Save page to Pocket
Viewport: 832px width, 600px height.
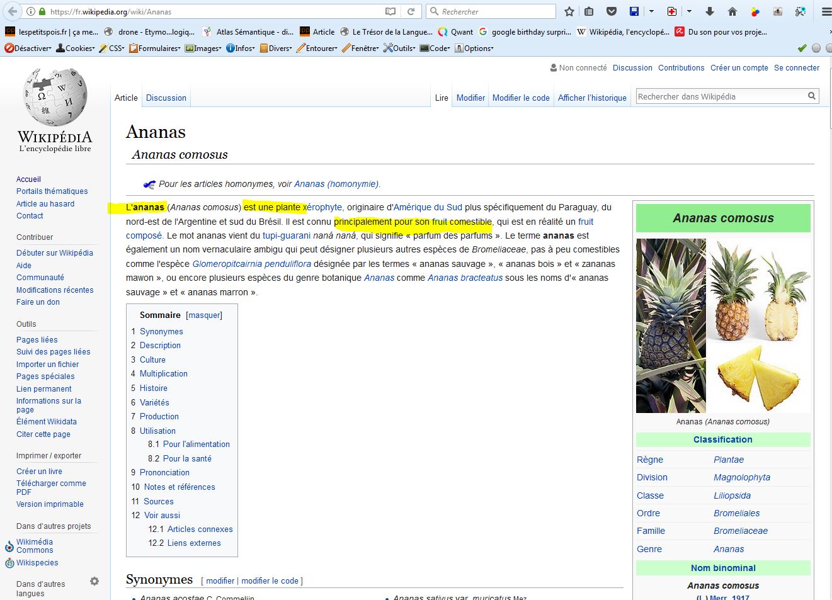coord(611,11)
